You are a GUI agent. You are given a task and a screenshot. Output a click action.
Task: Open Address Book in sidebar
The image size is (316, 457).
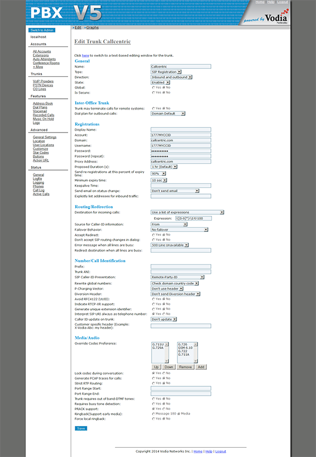pyautogui.click(x=43, y=103)
